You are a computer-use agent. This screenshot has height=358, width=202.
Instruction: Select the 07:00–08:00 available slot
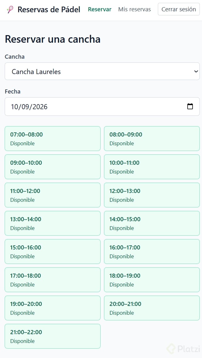tap(52, 139)
